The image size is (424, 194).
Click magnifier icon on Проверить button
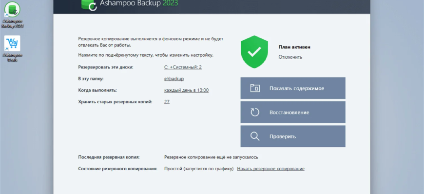tap(255, 136)
